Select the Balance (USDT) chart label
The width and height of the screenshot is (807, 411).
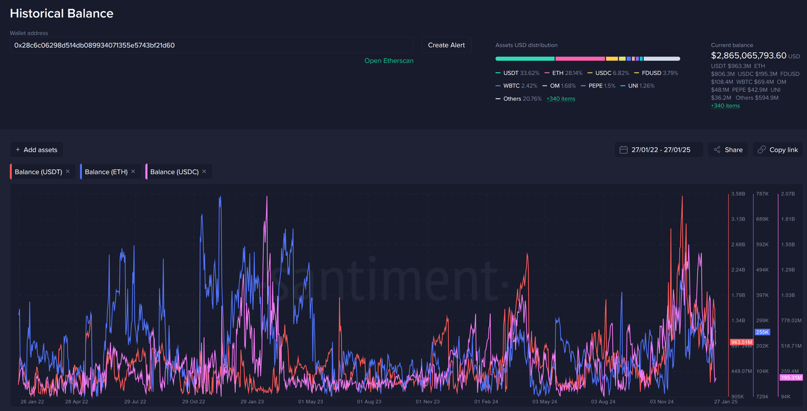(x=38, y=172)
